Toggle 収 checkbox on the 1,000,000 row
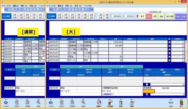The image size is (188, 109). (169, 42)
